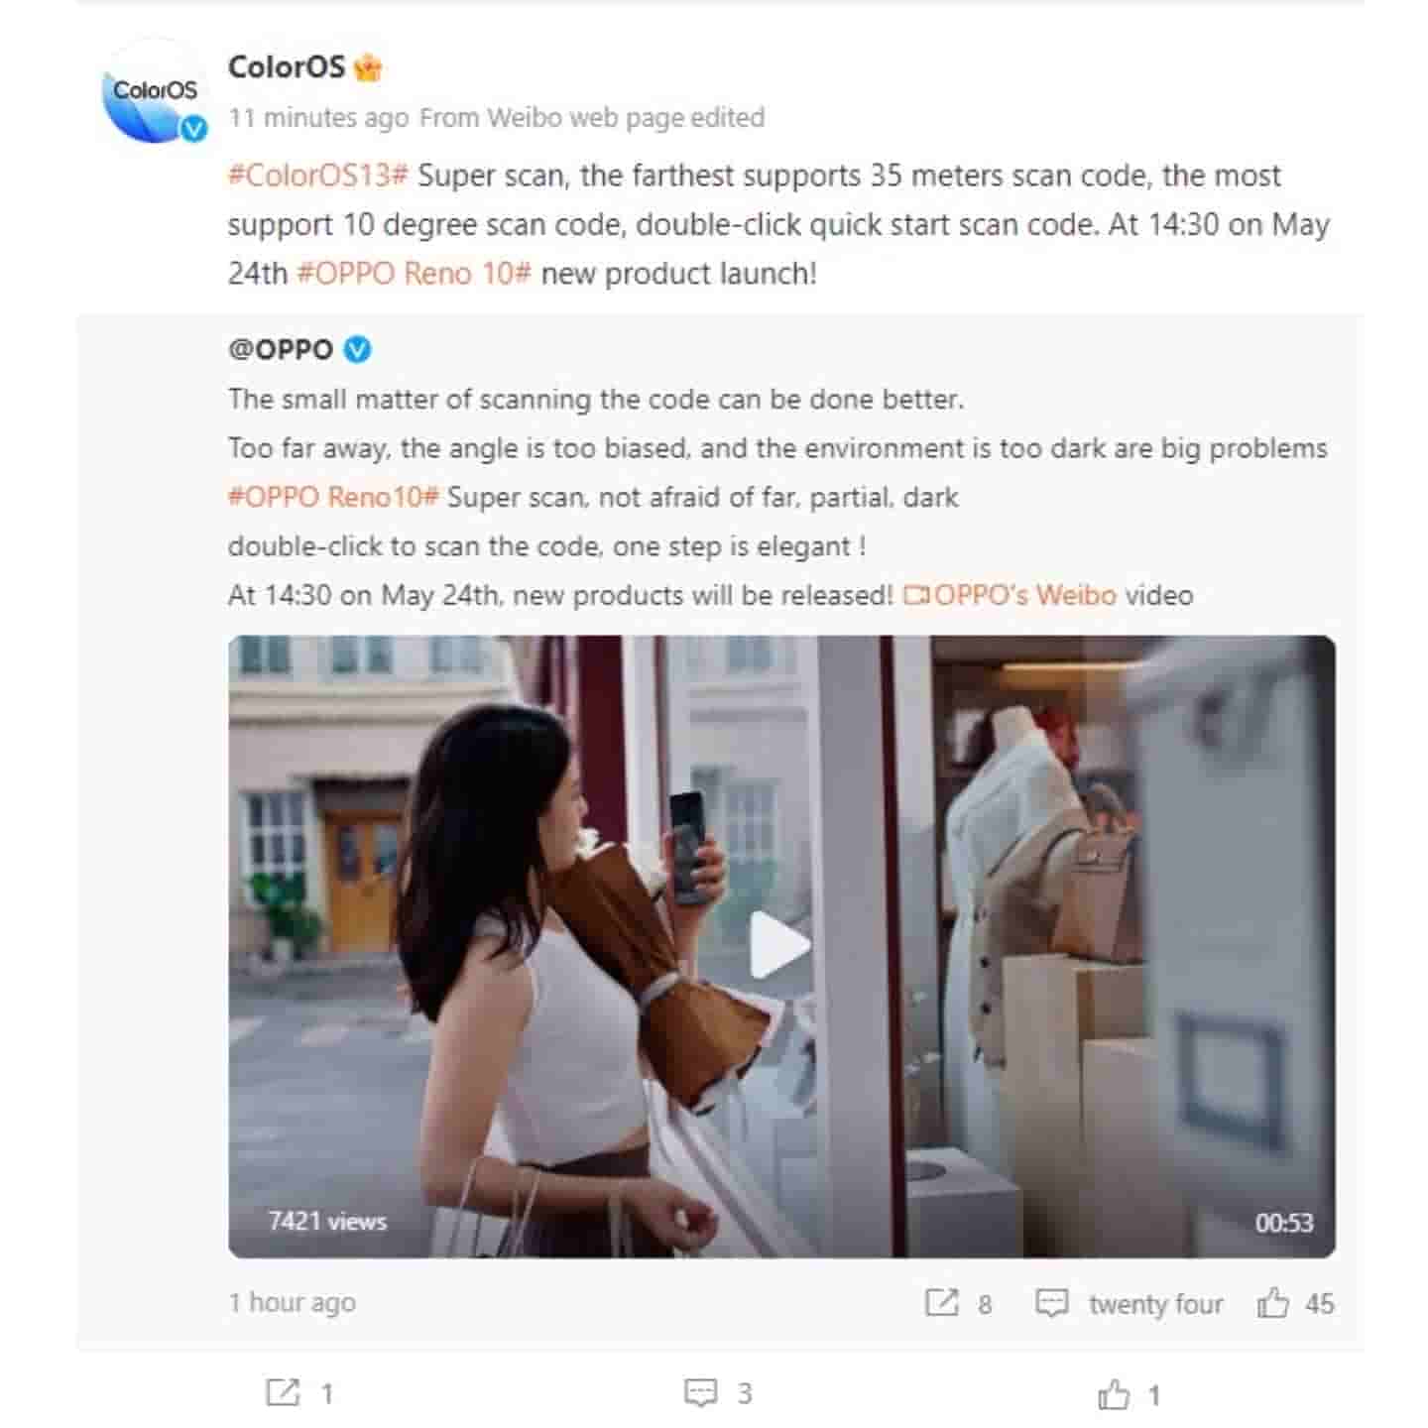This screenshot has width=1428, height=1428.
Task: Click the crown badge next to ColorOS
Action: [368, 68]
